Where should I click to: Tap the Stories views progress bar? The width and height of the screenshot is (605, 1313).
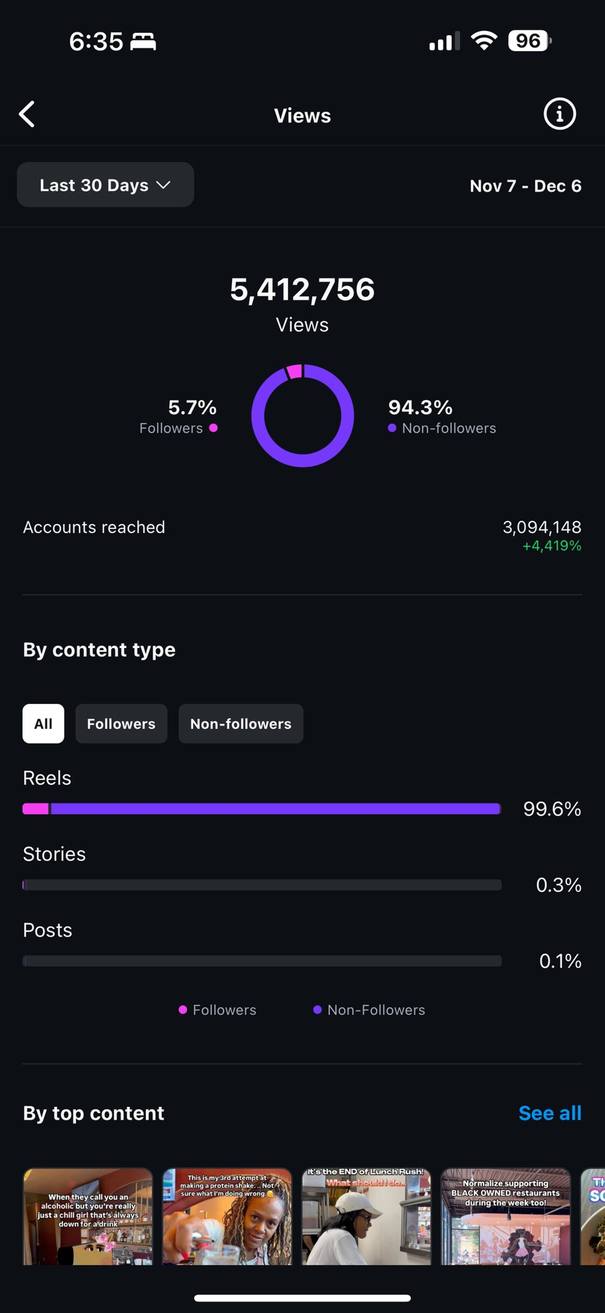click(262, 884)
